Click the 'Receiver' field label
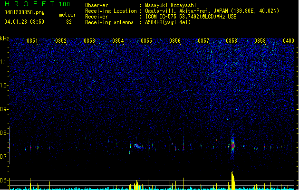Image resolution: width=299 pixels, height=190 pixels. (96, 17)
